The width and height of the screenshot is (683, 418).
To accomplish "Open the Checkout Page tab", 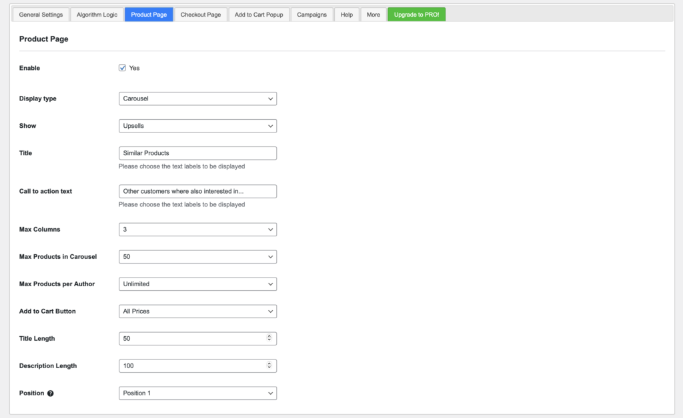I will coord(200,14).
